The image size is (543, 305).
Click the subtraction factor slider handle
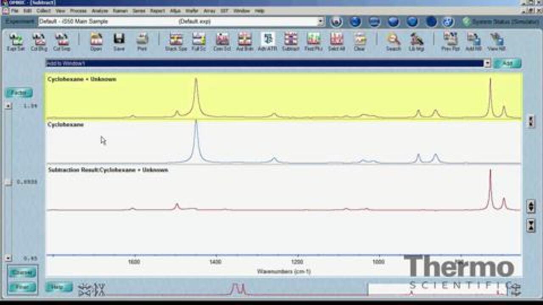[x=8, y=182]
